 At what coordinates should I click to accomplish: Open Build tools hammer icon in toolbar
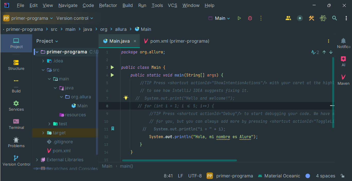311,18
